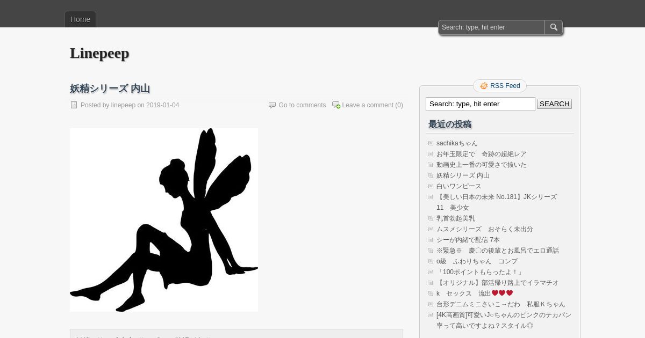
Task: Click the sidebar SEARCH button
Action: (554, 104)
